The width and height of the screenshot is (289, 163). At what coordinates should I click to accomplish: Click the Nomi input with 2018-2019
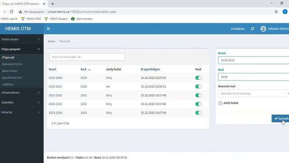click(x=254, y=60)
